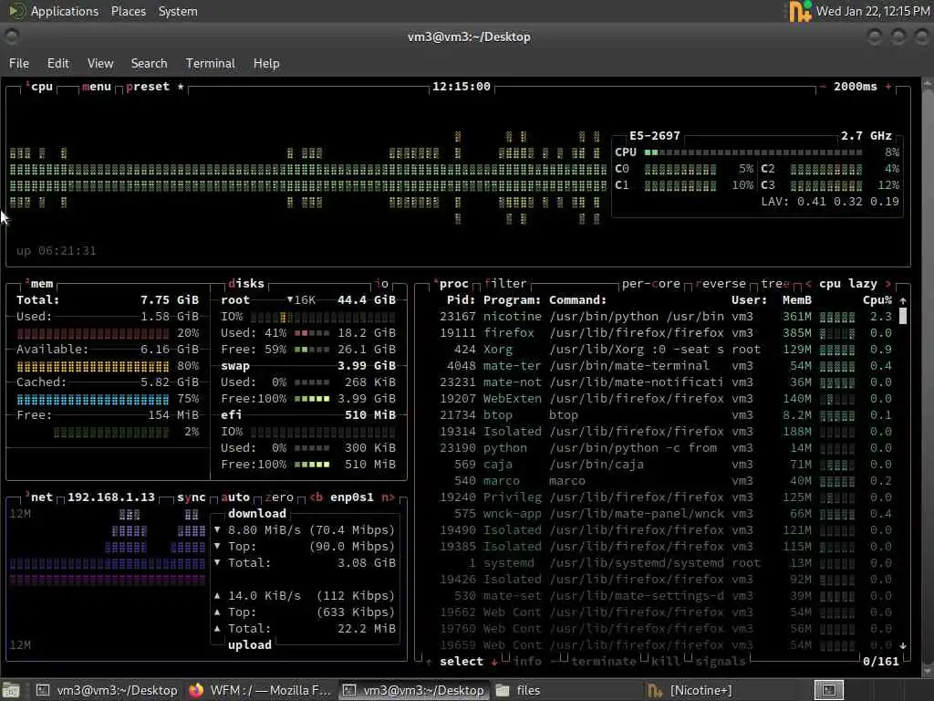
Task: Click net zero reset option
Action: tap(279, 497)
